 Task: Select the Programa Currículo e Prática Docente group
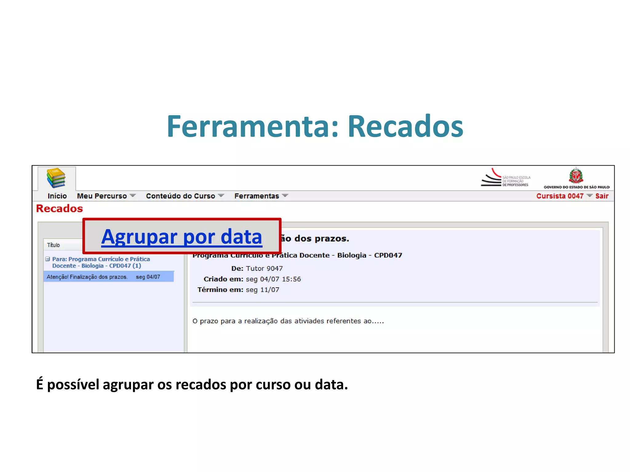tap(101, 262)
